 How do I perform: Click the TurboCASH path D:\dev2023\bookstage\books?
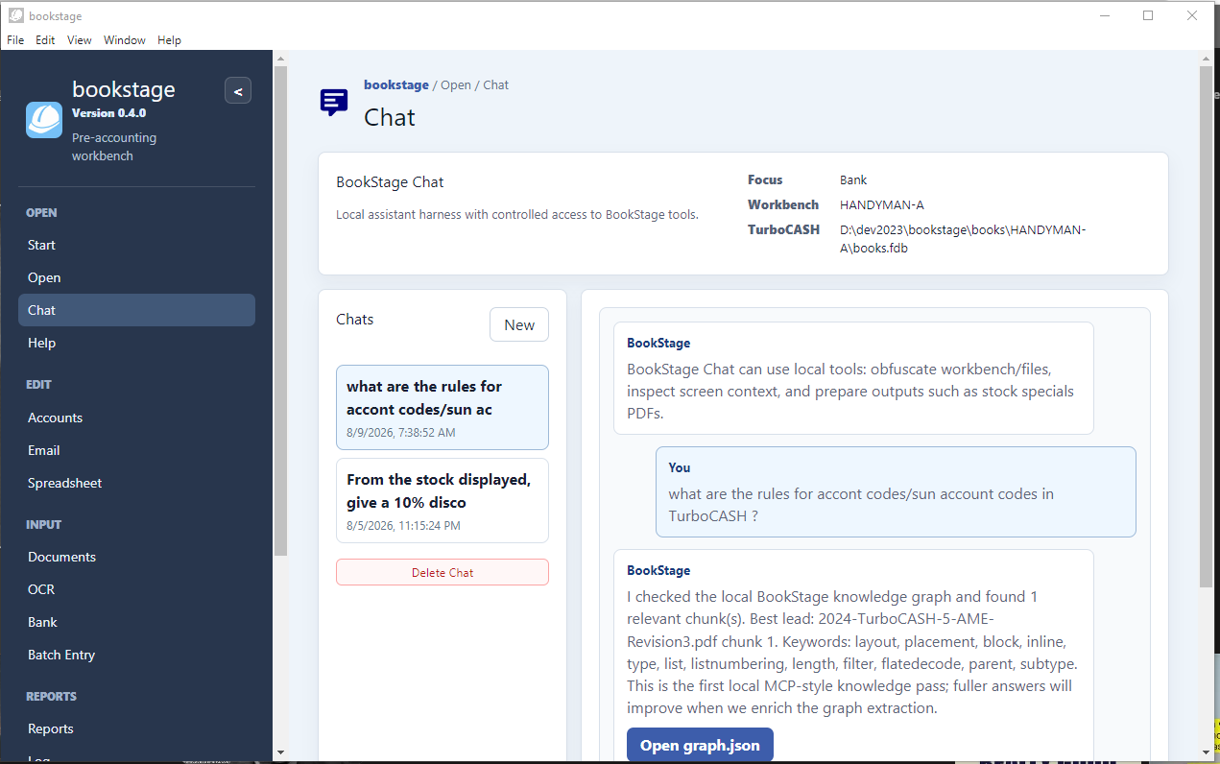point(963,239)
